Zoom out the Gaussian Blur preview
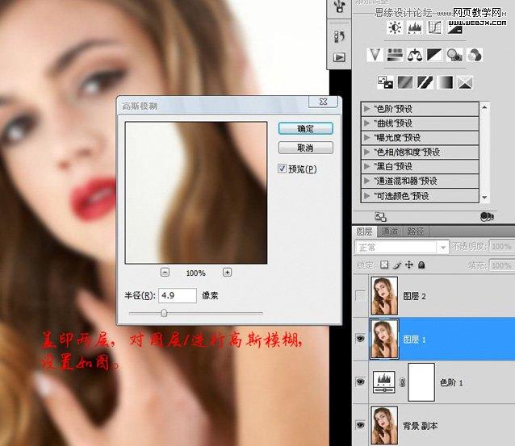Viewport: 515px width, 446px height. (165, 272)
